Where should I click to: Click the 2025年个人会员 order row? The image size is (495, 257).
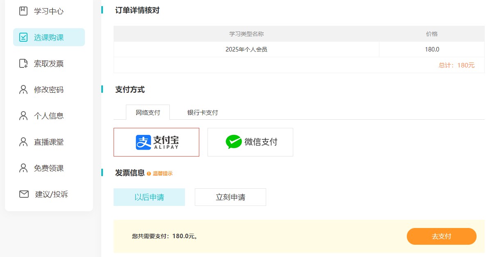246,49
